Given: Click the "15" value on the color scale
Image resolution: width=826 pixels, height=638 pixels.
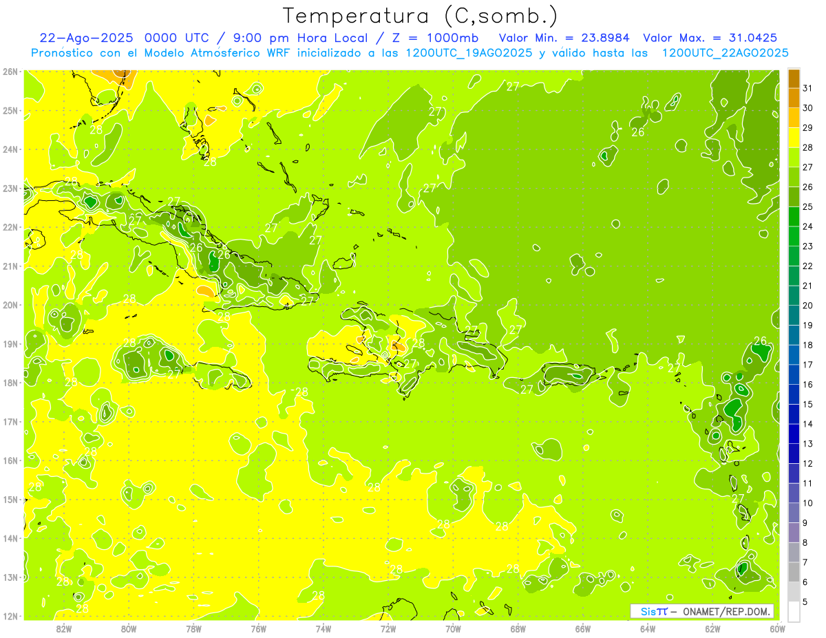Looking at the screenshot, I should 807,404.
